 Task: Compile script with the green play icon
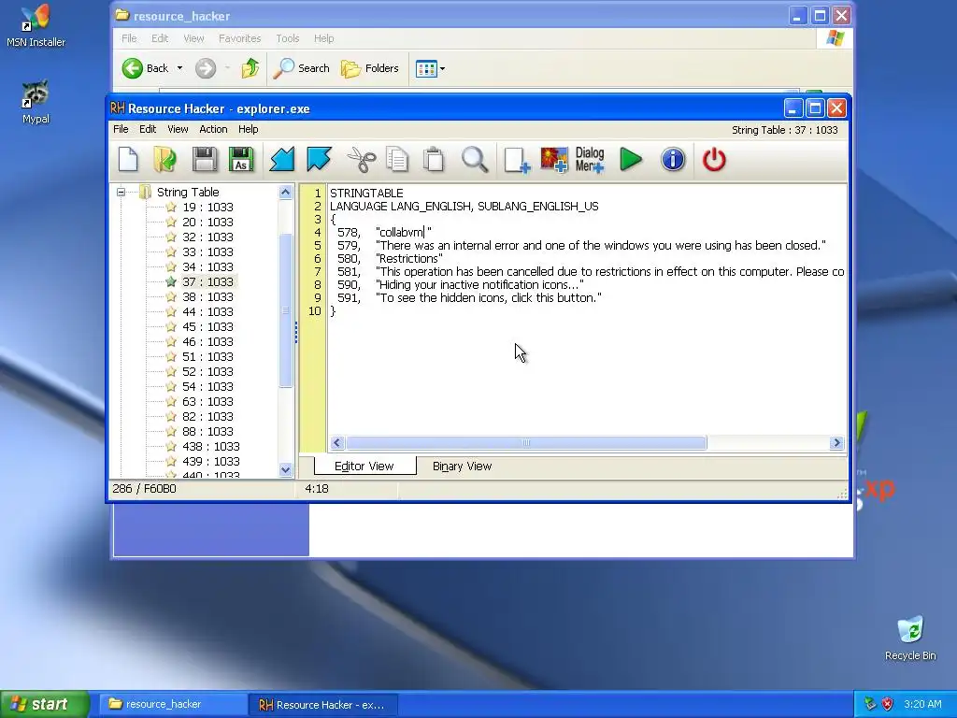pyautogui.click(x=631, y=160)
